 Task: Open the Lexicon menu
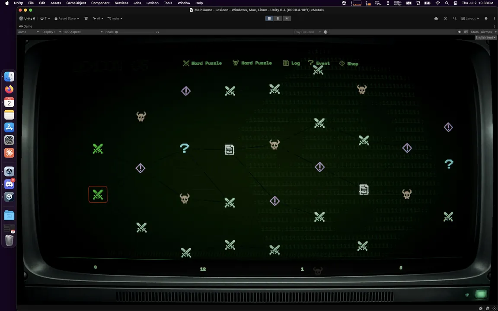coord(153,3)
